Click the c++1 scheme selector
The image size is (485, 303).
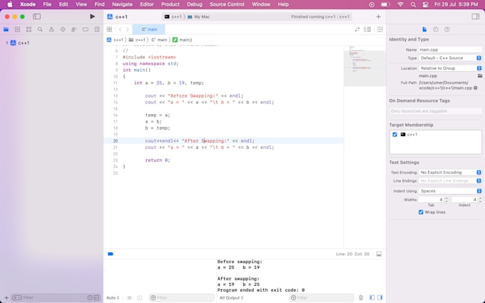coord(173,16)
